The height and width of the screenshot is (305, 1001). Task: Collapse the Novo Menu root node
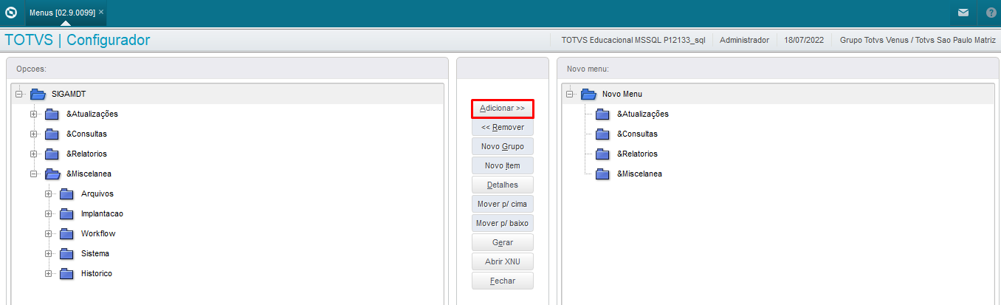569,94
